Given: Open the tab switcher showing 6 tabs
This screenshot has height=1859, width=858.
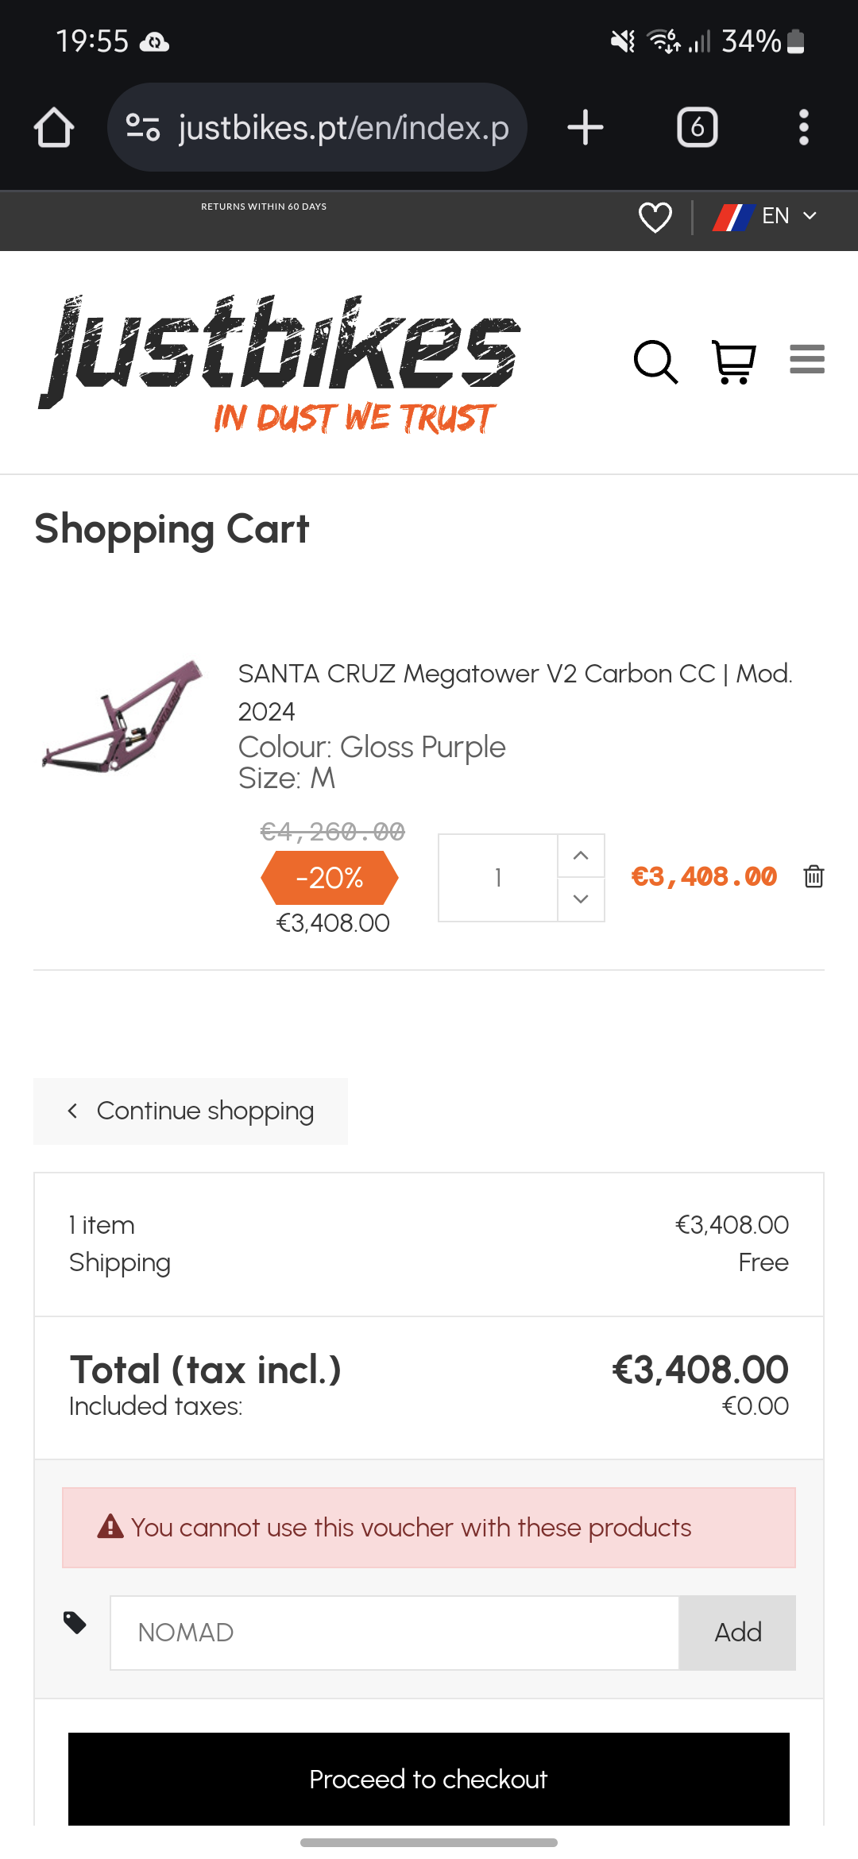Looking at the screenshot, I should [697, 127].
